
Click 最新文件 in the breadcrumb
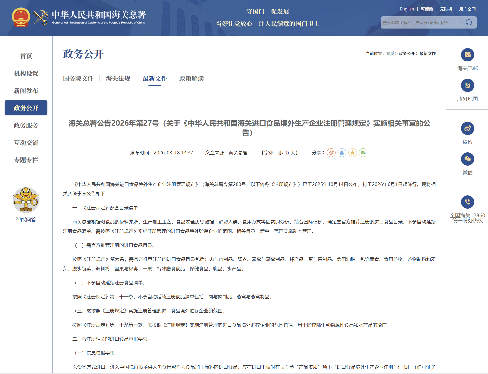tap(428, 54)
